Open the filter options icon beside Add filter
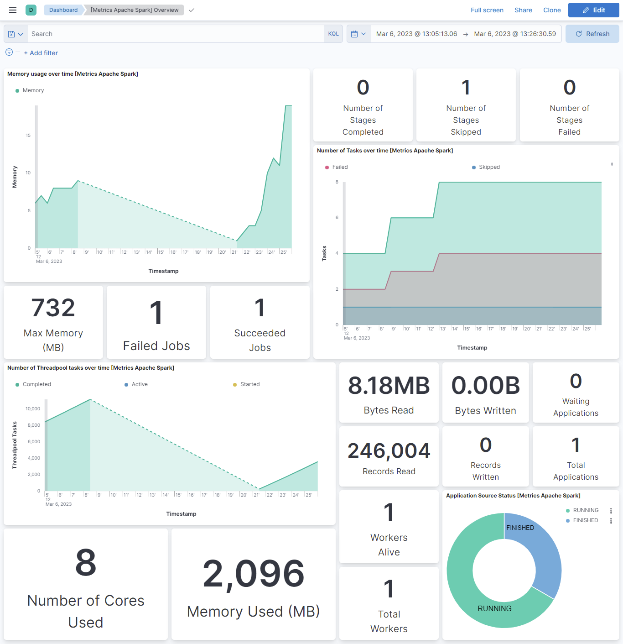Screen dimensions: 623x644 [9, 52]
